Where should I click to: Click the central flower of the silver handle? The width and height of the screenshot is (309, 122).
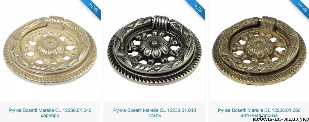point(50,47)
